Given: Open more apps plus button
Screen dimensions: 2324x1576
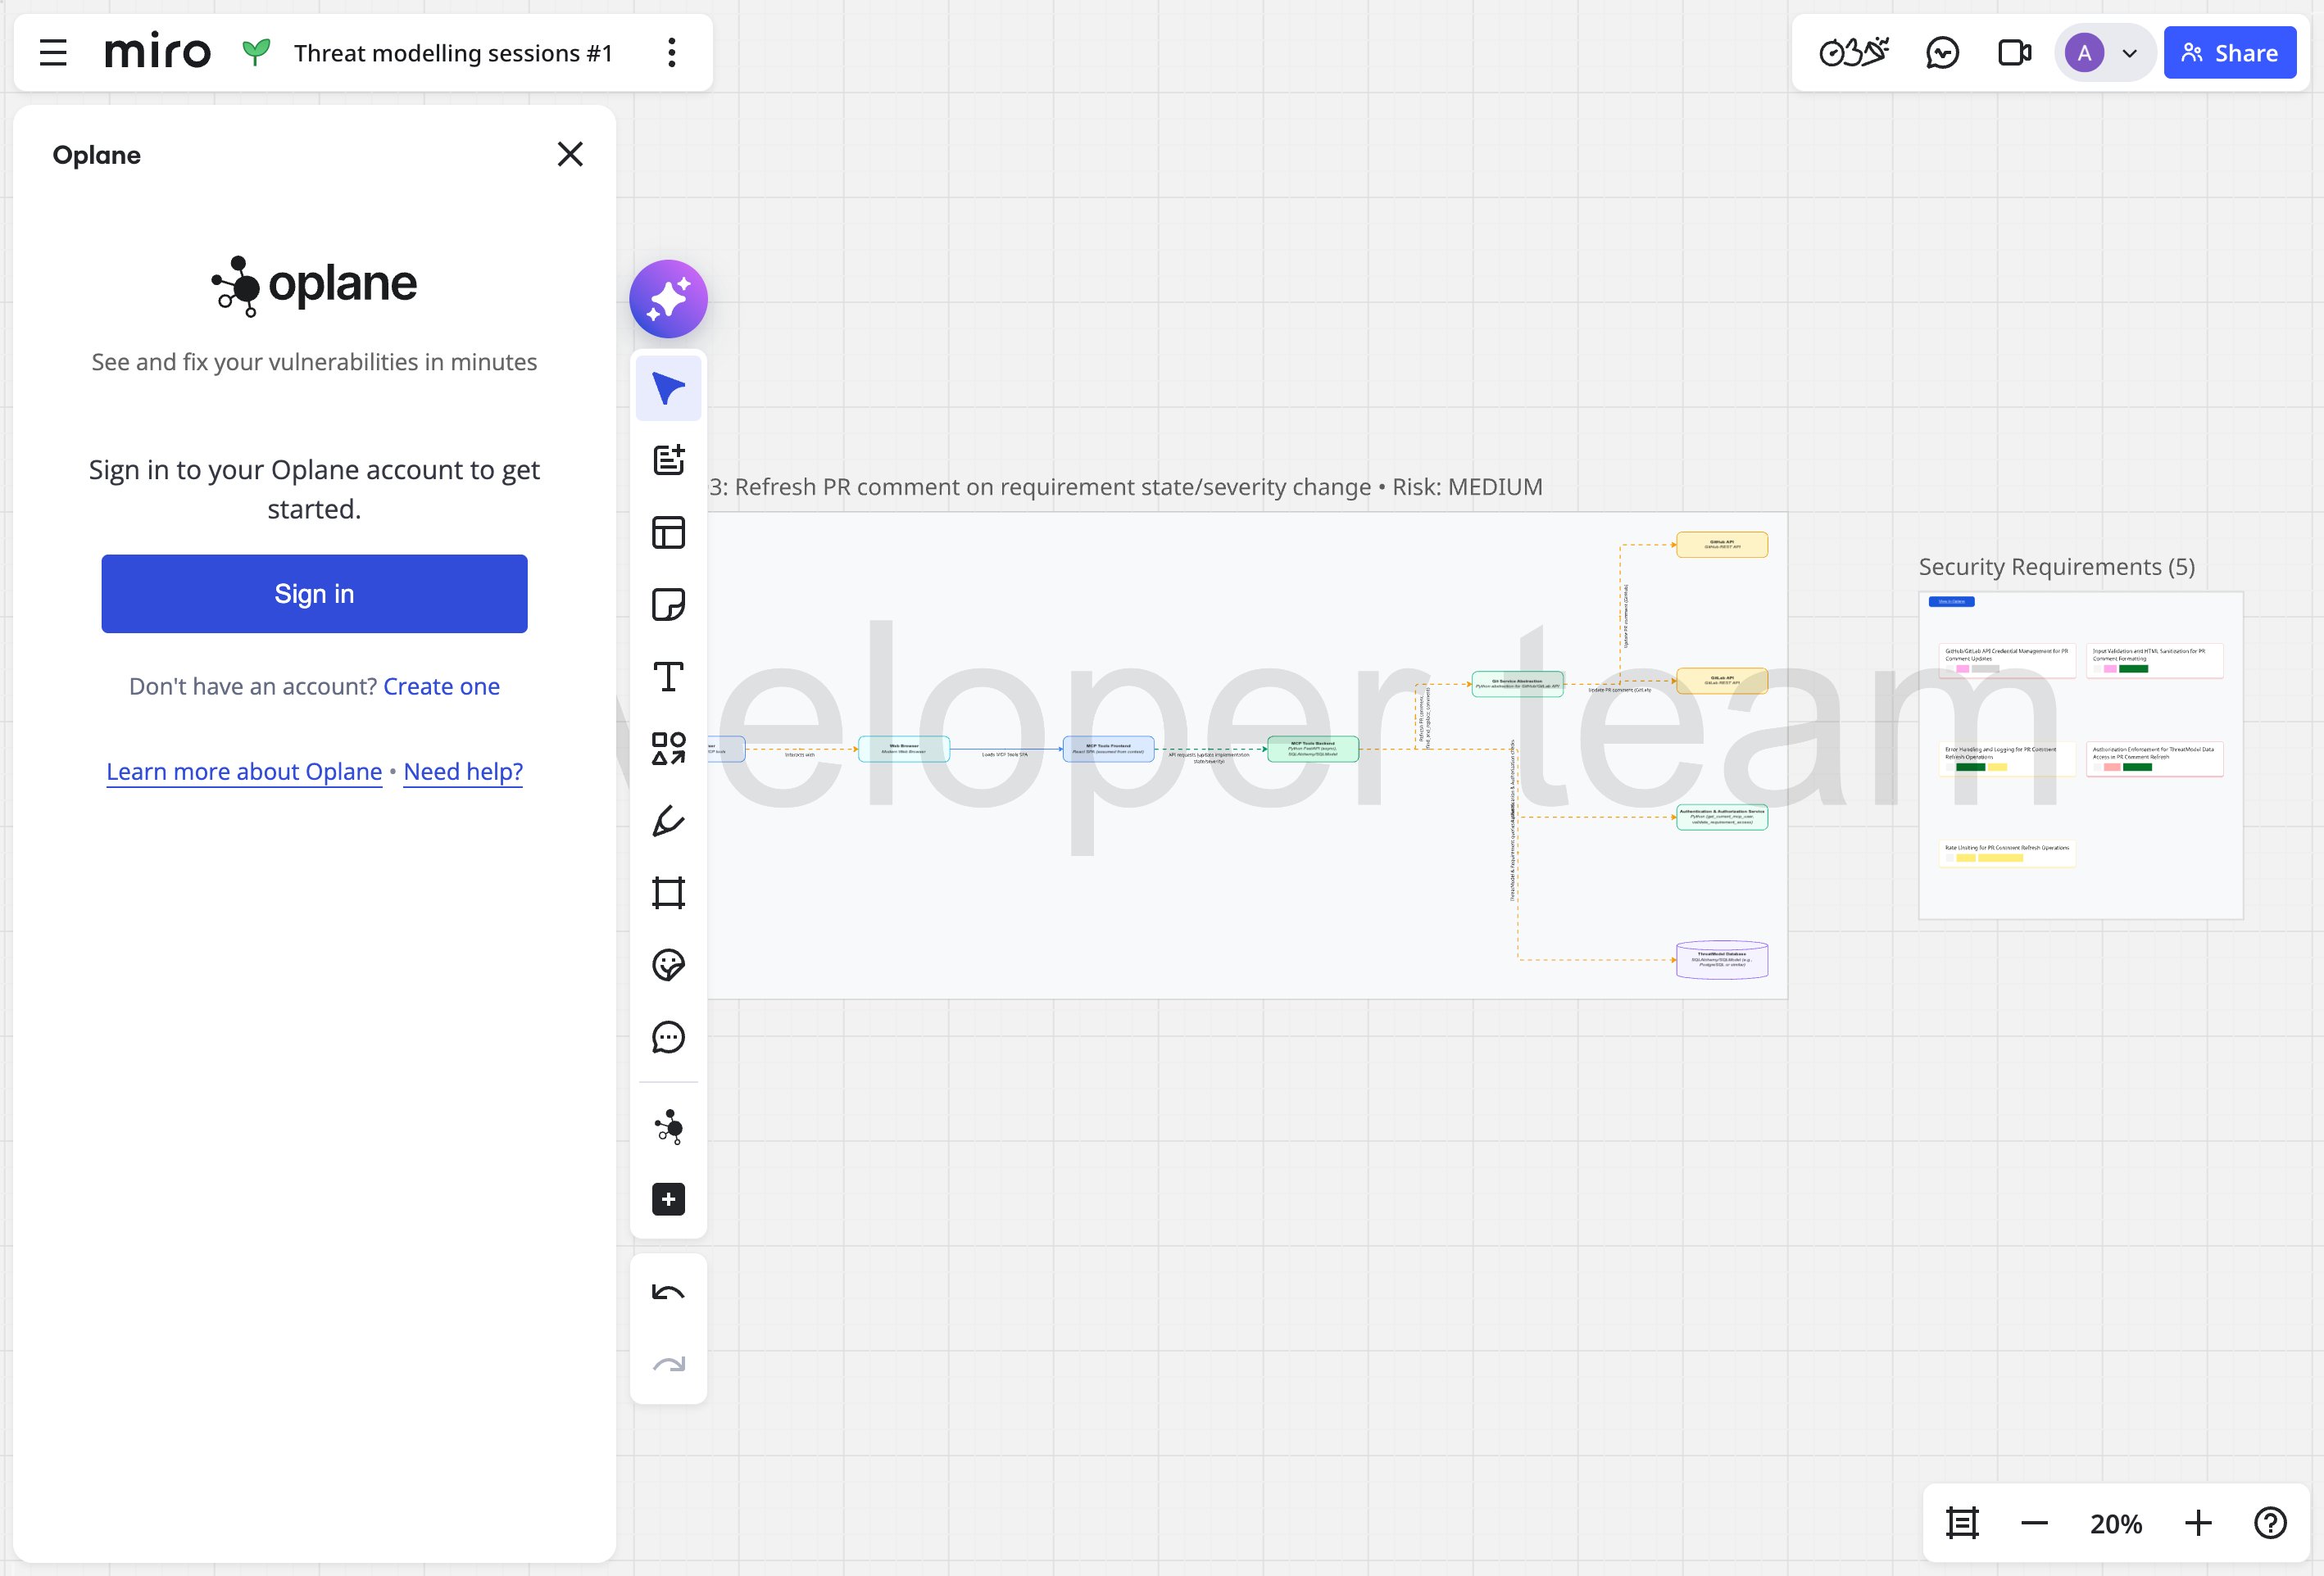Looking at the screenshot, I should [668, 1199].
